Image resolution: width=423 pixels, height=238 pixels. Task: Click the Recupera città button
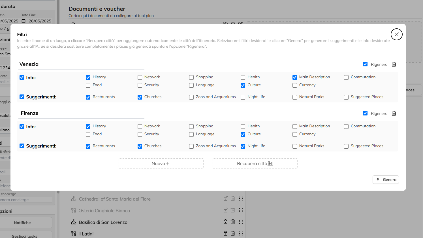point(255,164)
